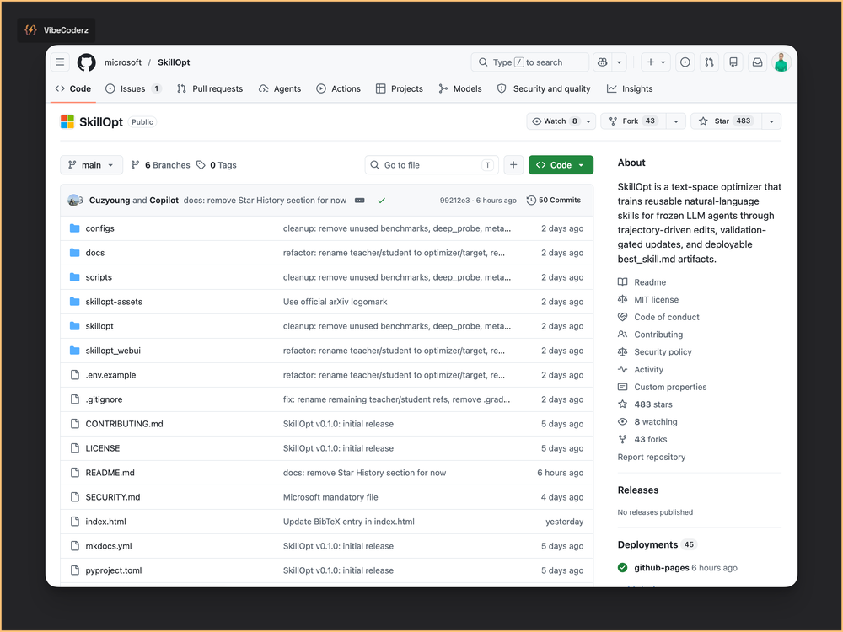Open the header pull requests icon
Screen dimensions: 843x632
(x=709, y=62)
